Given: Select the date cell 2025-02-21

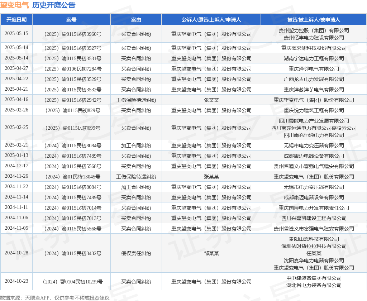Looking at the screenshot, I should point(16,145).
